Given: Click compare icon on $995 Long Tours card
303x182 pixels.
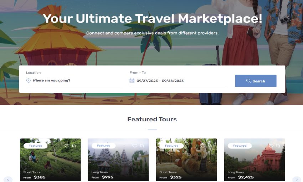Looking at the screenshot, I should [142, 146].
